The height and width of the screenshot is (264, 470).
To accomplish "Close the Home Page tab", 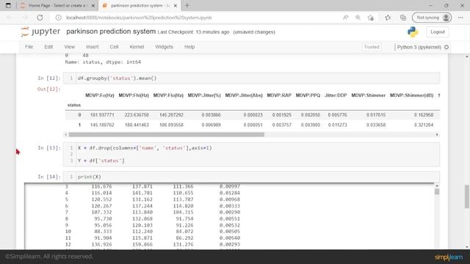I will click(93, 6).
